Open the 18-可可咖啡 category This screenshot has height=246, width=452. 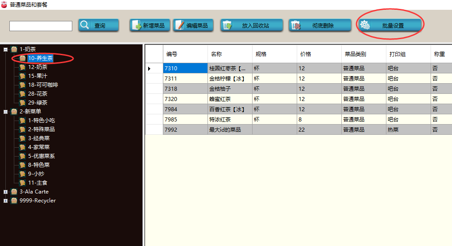tap(43, 85)
